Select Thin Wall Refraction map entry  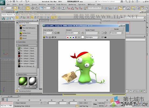(28, 28)
